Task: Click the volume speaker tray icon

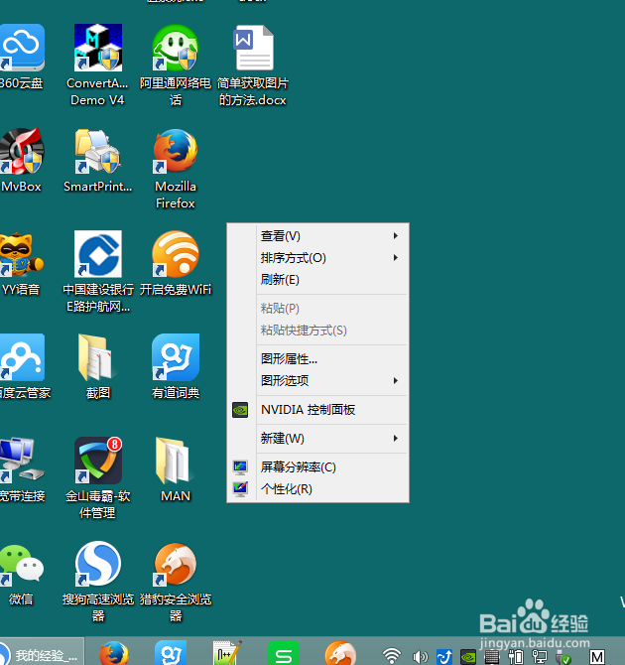Action: coord(420,657)
